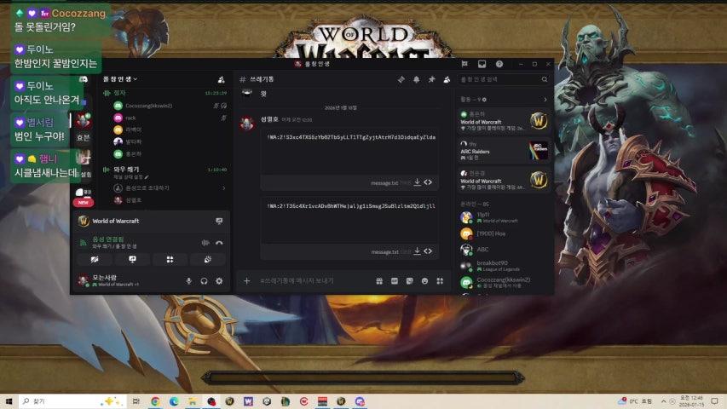
Task: Expand the second message.txt code preview
Action: (428, 251)
